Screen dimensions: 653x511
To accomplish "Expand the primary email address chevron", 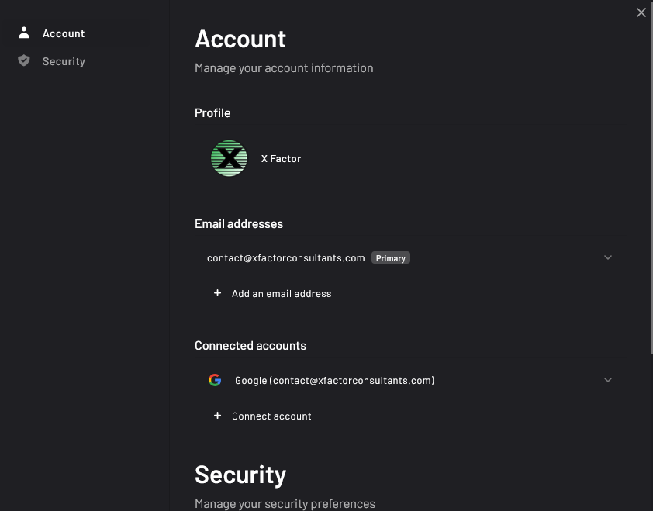I will [608, 257].
